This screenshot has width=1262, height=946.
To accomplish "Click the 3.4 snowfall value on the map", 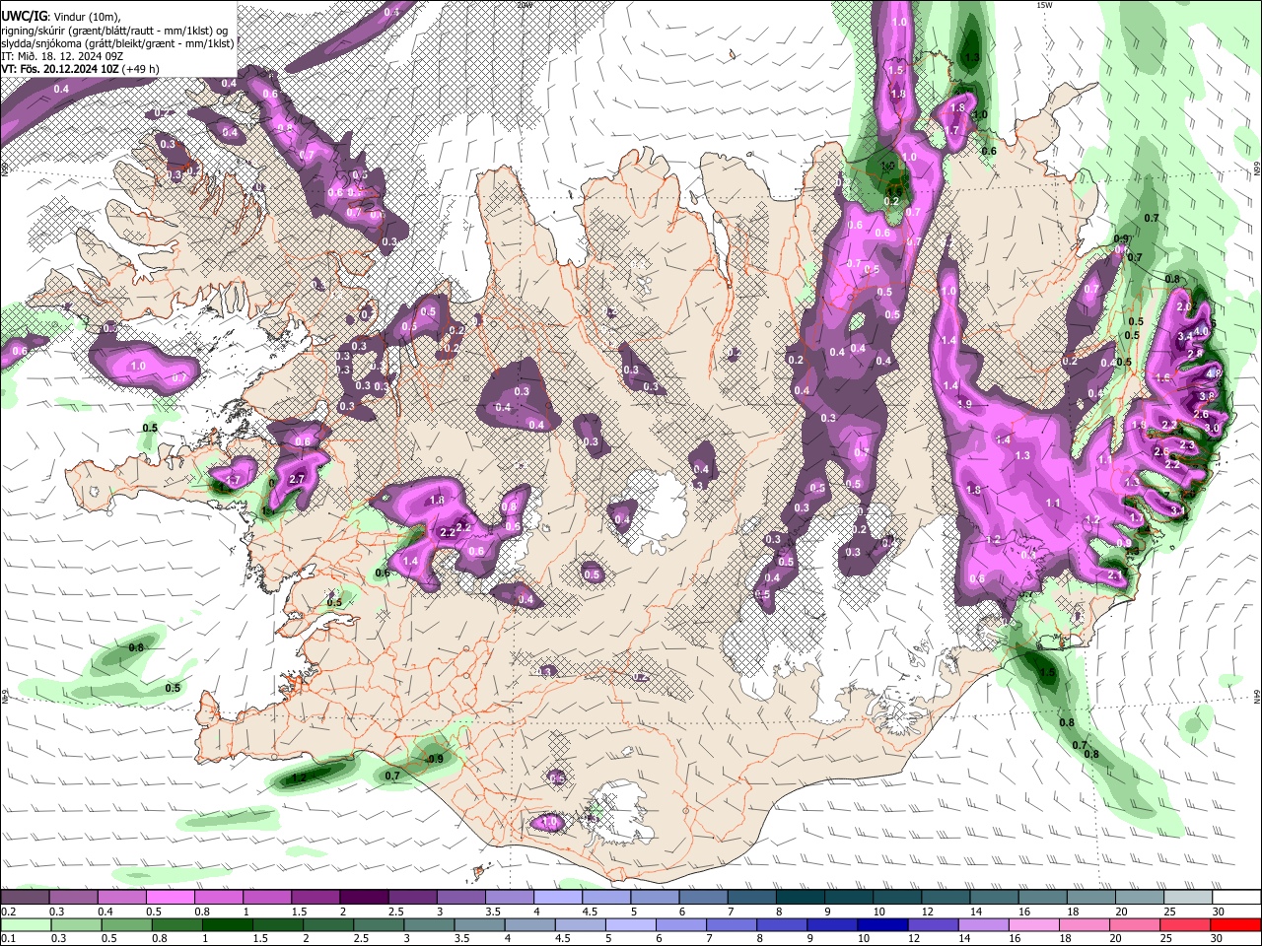I will (x=1185, y=336).
